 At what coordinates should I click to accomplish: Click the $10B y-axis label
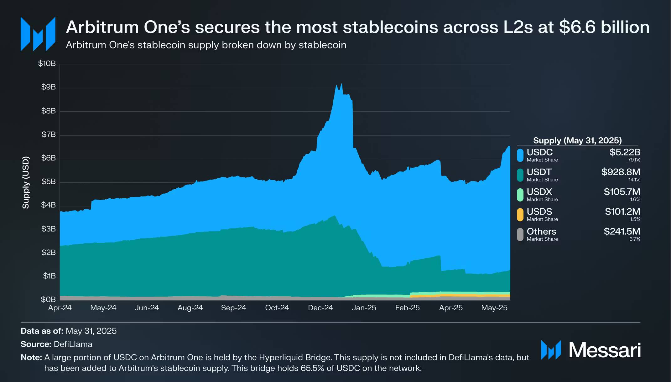pyautogui.click(x=47, y=64)
